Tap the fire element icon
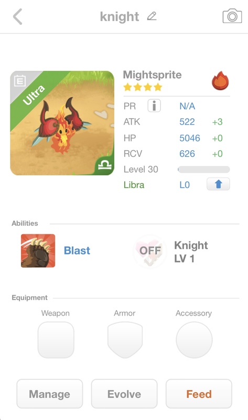248x420 pixels. coord(220,80)
